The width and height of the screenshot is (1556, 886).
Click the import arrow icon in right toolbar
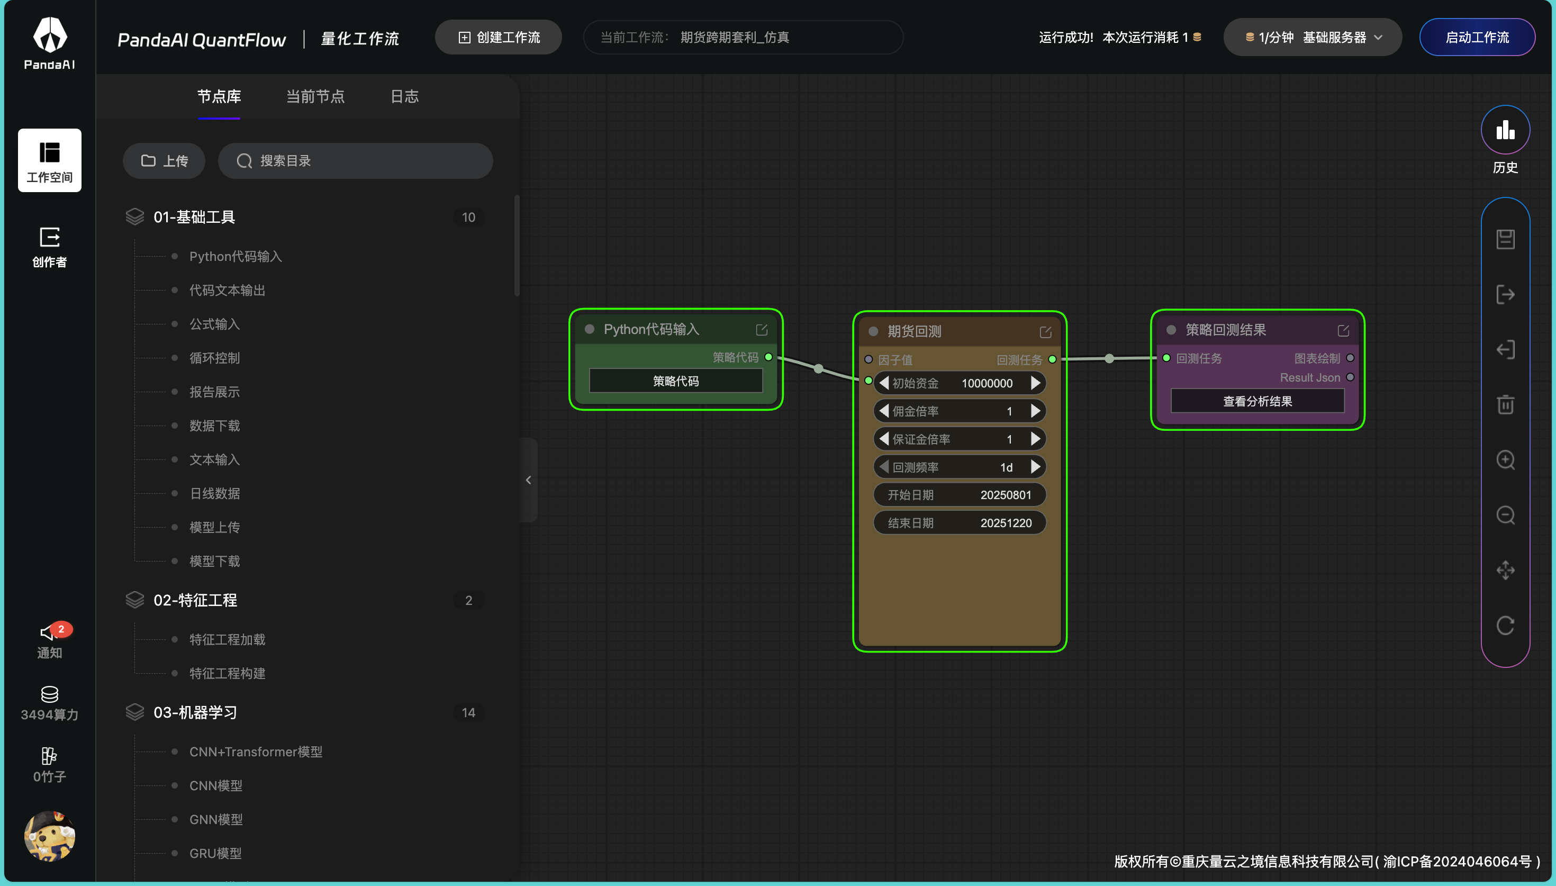(1505, 349)
